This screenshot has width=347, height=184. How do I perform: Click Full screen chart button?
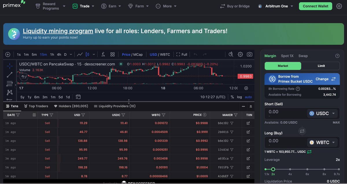182,54
